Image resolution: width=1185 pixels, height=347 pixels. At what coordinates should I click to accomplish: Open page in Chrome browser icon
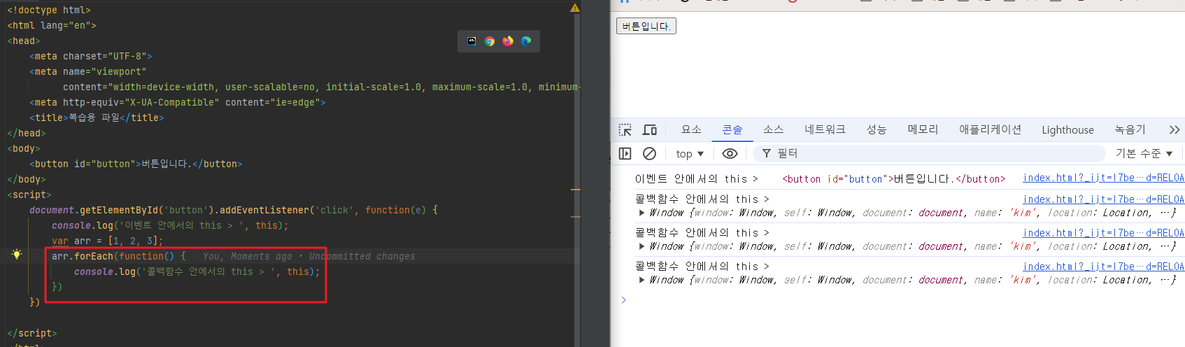490,41
